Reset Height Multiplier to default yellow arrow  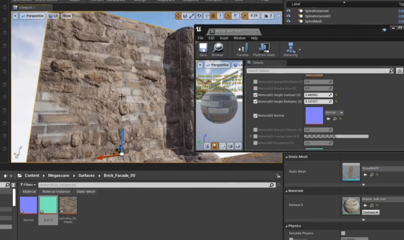coord(336,102)
